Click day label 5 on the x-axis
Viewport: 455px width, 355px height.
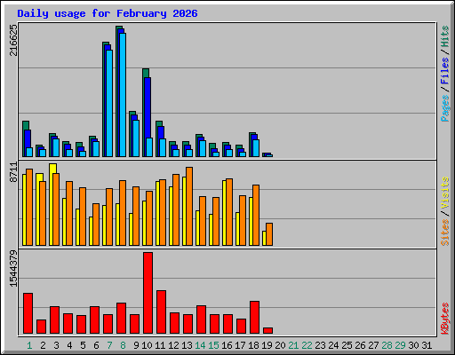(83, 345)
